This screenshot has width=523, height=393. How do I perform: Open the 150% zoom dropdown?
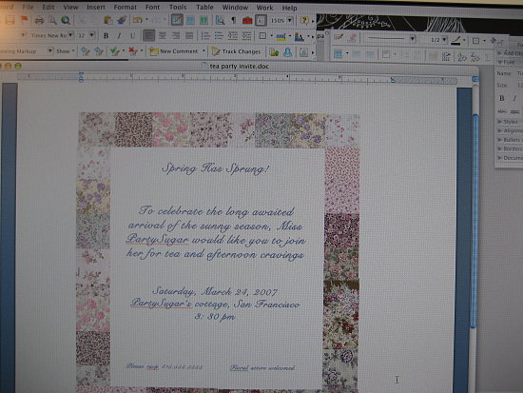click(x=290, y=20)
